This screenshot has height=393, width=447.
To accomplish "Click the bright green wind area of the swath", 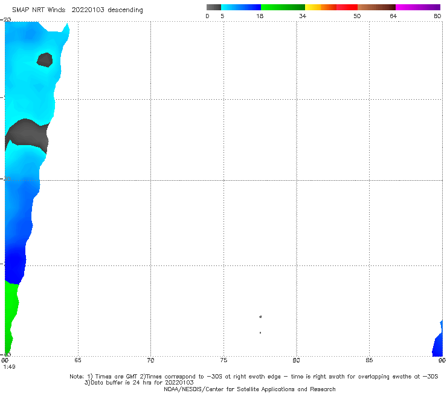I will coord(11,311).
